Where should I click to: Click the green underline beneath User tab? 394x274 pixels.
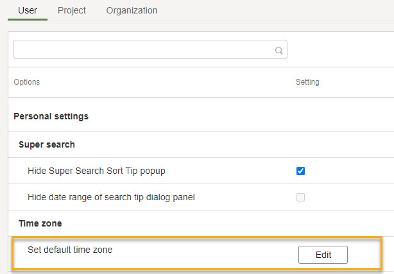pyautogui.click(x=28, y=19)
